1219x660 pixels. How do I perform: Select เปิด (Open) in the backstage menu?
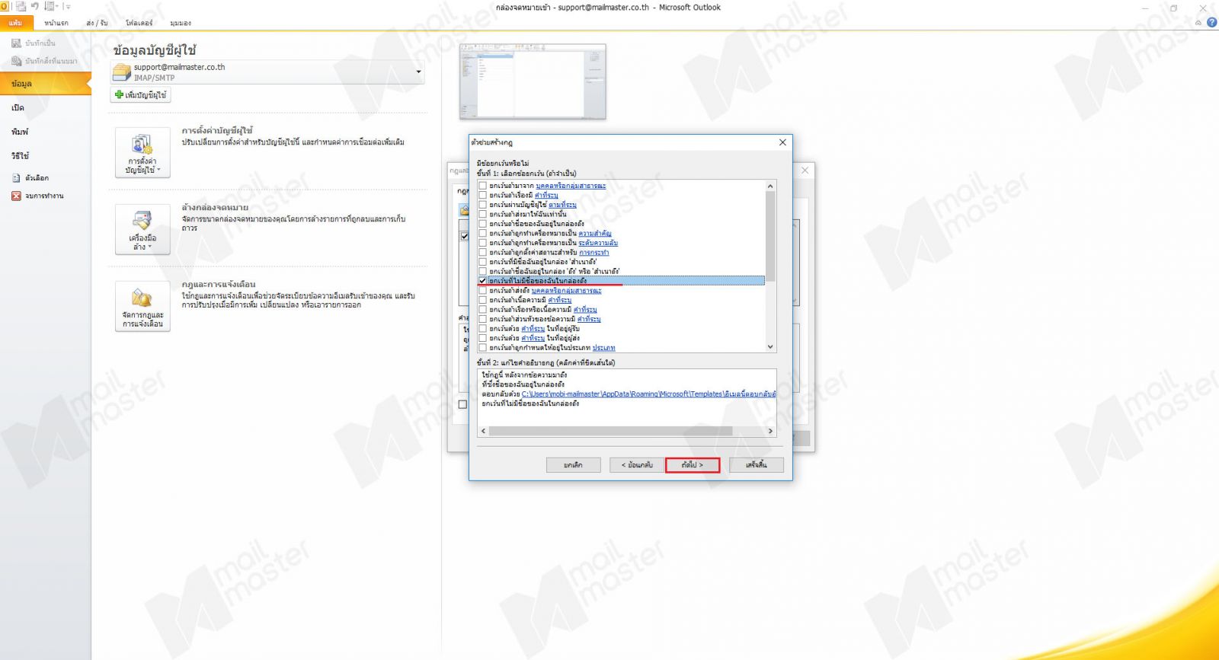tap(18, 108)
